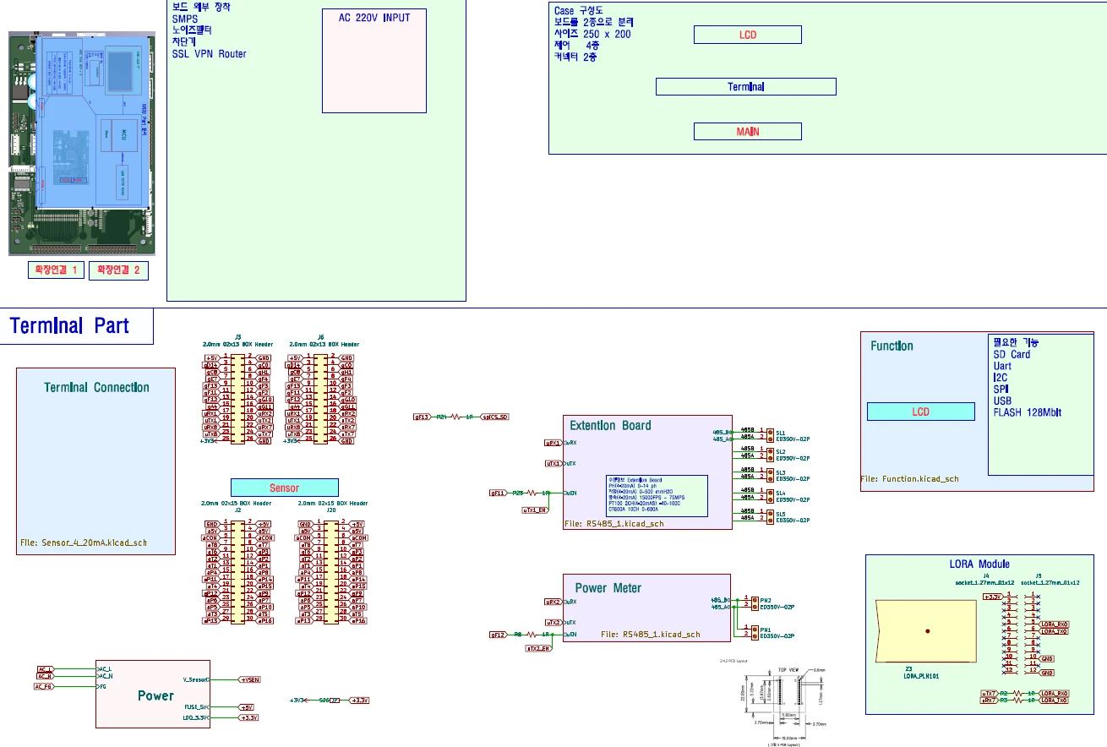
Task: Select +3.3V label at LDO_3.3V output
Action: coord(248,717)
